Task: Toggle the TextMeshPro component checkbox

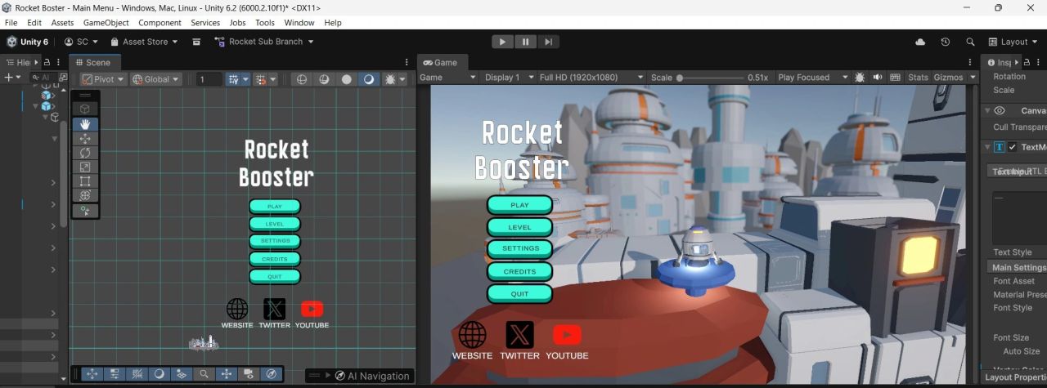Action: coord(1013,147)
